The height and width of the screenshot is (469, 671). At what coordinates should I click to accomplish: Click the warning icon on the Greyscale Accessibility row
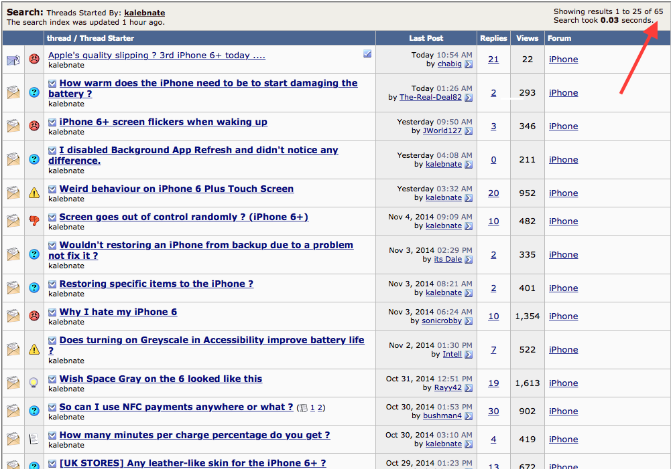tap(34, 349)
